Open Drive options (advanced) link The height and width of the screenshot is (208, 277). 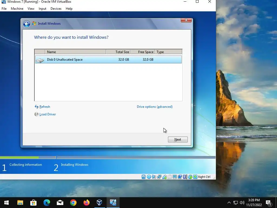[154, 107]
